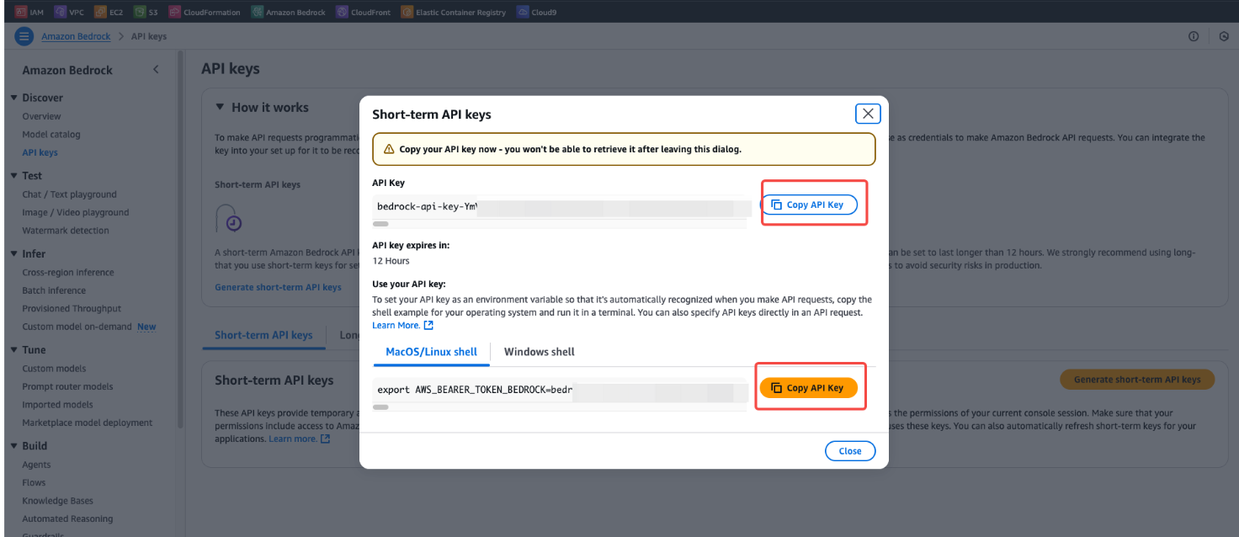Click the API key horizontal scrollbar
Viewport: 1239px width, 537px height.
pos(380,224)
